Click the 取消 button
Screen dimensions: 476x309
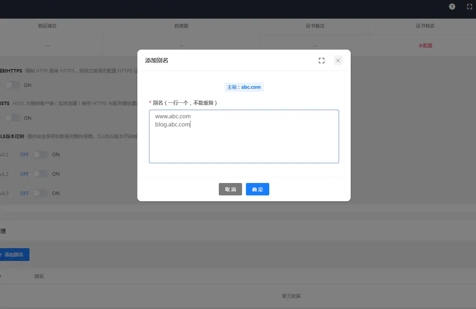tap(230, 189)
